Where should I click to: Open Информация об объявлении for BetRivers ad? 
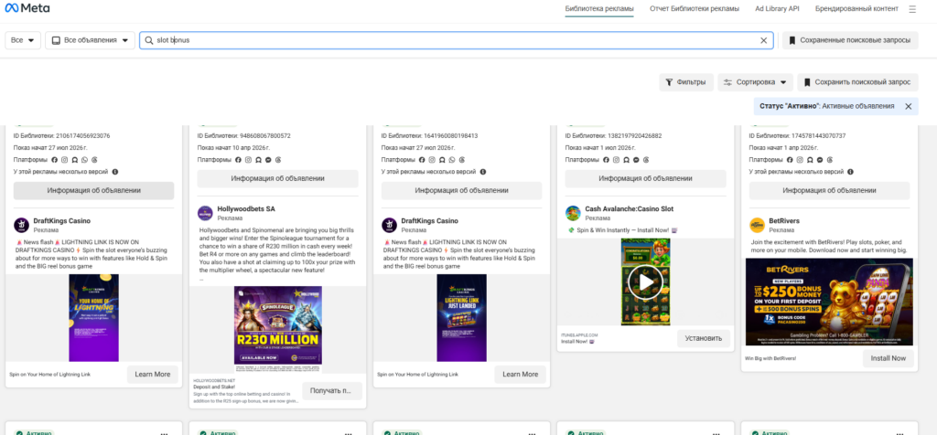[830, 191]
